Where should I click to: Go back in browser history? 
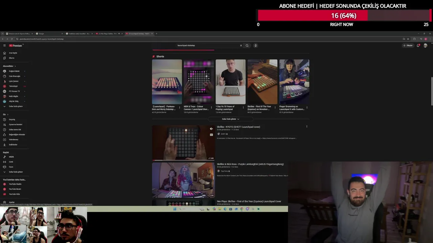coord(3,39)
